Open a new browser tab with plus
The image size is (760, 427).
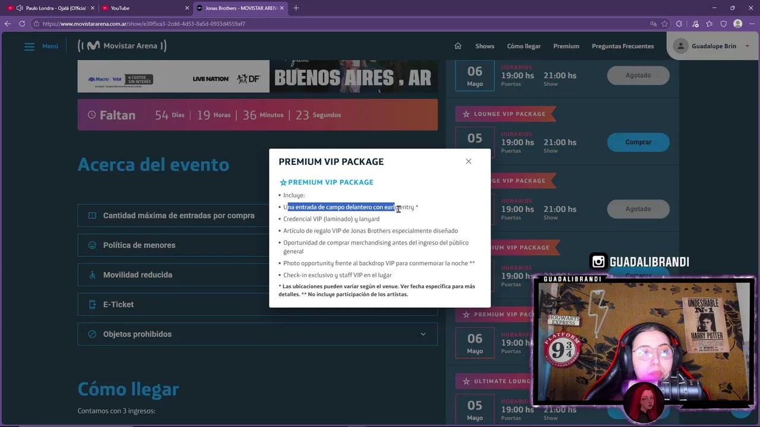[296, 8]
